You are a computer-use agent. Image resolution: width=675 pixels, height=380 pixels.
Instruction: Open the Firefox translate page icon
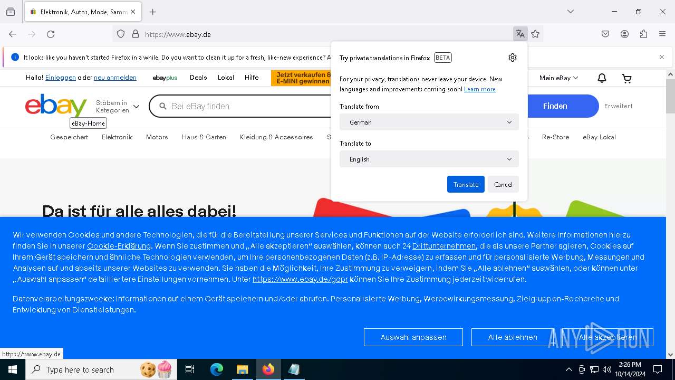(520, 34)
